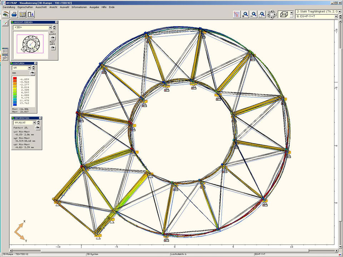This screenshot has width=343, height=257.
Task: Click the eye icon in the toolbar
Action: coord(6,14)
